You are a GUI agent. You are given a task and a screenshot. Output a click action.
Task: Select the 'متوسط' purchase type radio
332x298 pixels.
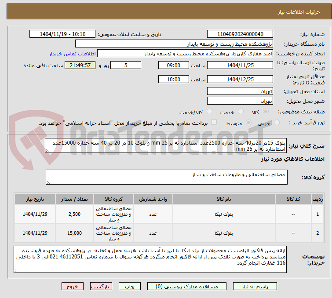(x=248, y=123)
